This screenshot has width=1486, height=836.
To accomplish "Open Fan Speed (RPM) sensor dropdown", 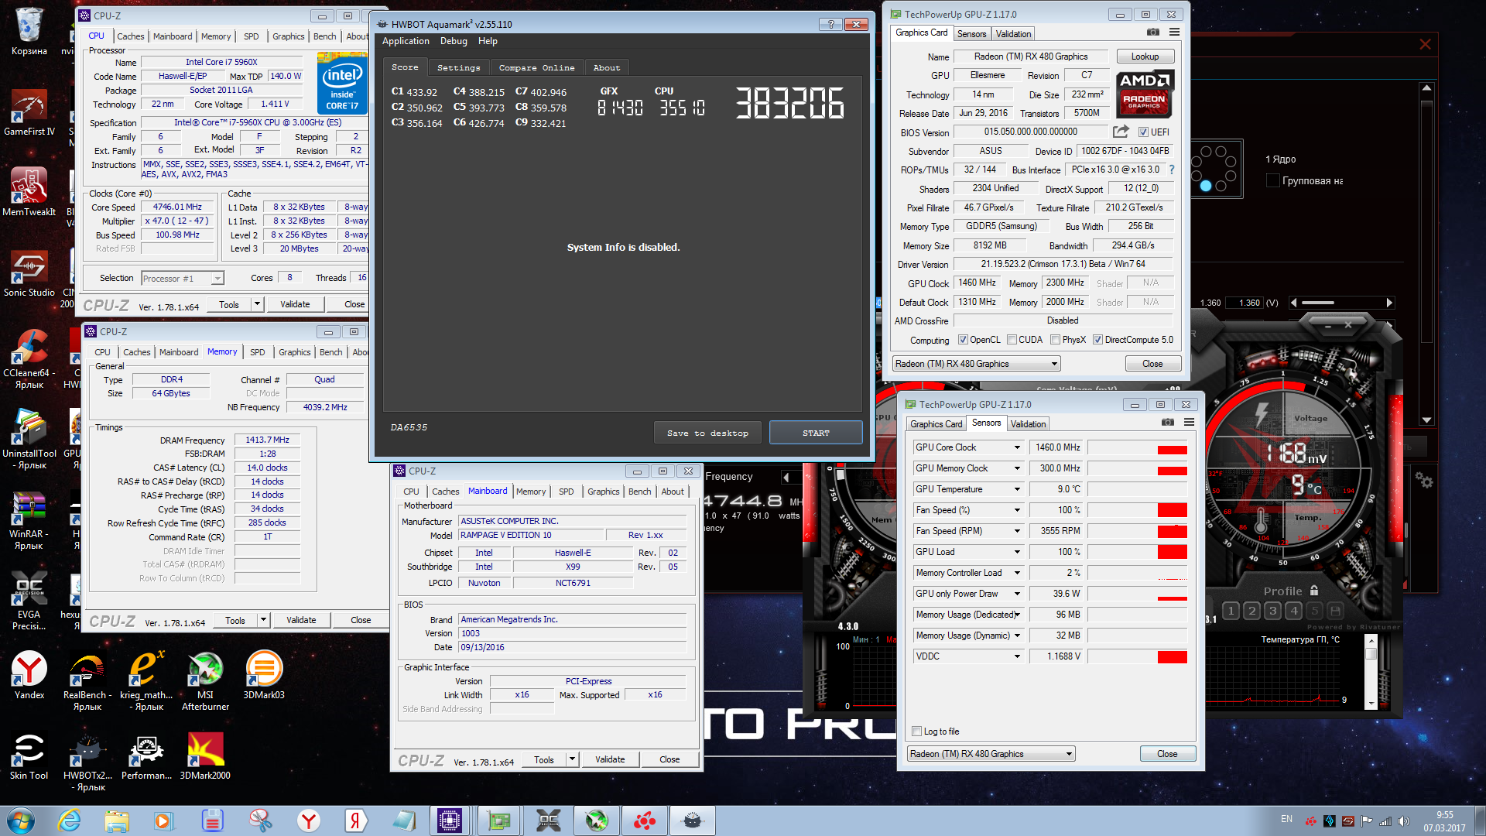I will tap(1017, 531).
